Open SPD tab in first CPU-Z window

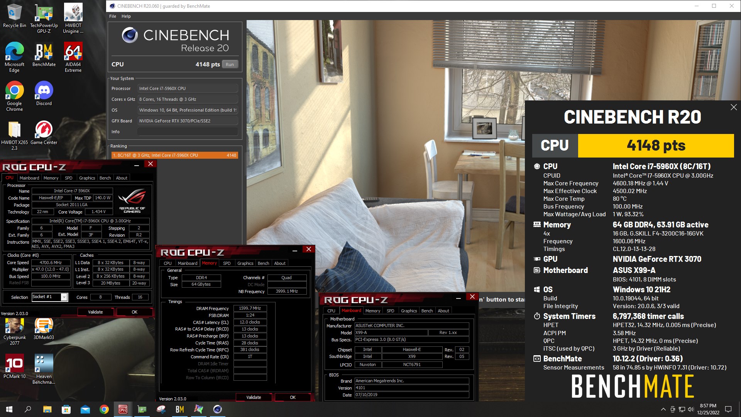(x=69, y=178)
